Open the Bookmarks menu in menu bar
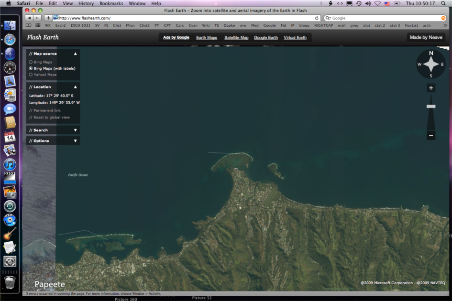Screen dimensions: 452x301 click(x=111, y=3)
